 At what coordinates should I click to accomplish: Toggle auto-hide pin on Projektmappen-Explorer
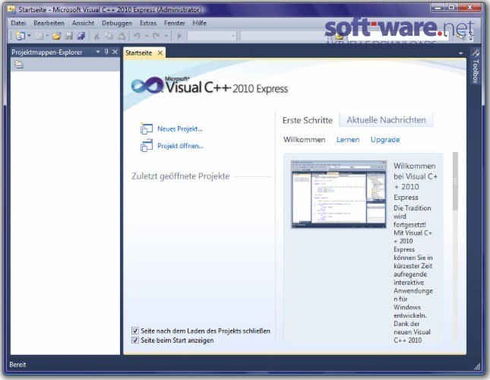pyautogui.click(x=106, y=52)
